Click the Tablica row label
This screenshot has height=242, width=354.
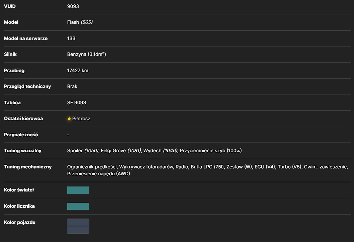pos(12,103)
